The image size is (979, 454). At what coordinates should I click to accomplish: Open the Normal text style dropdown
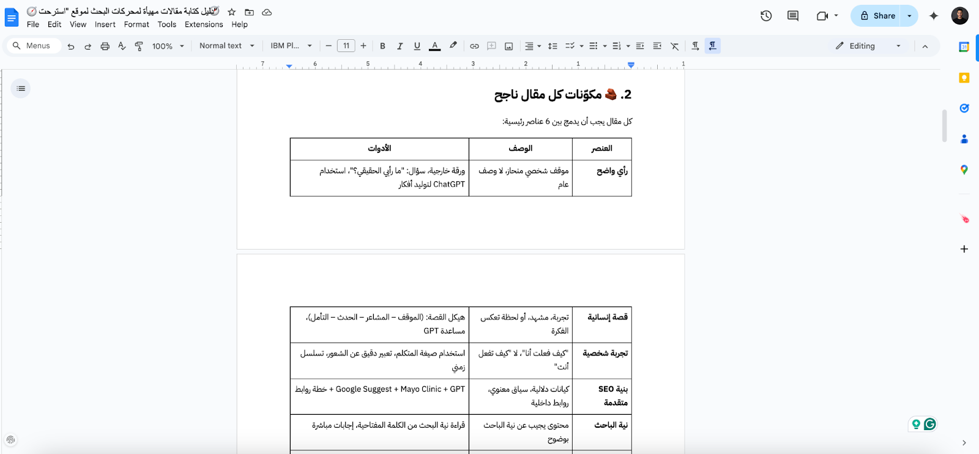(x=226, y=46)
